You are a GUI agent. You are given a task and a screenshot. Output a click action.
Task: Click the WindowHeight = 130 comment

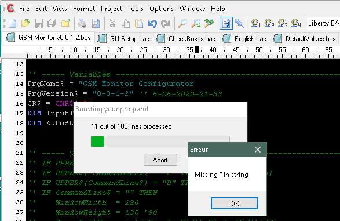pyautogui.click(x=106, y=212)
